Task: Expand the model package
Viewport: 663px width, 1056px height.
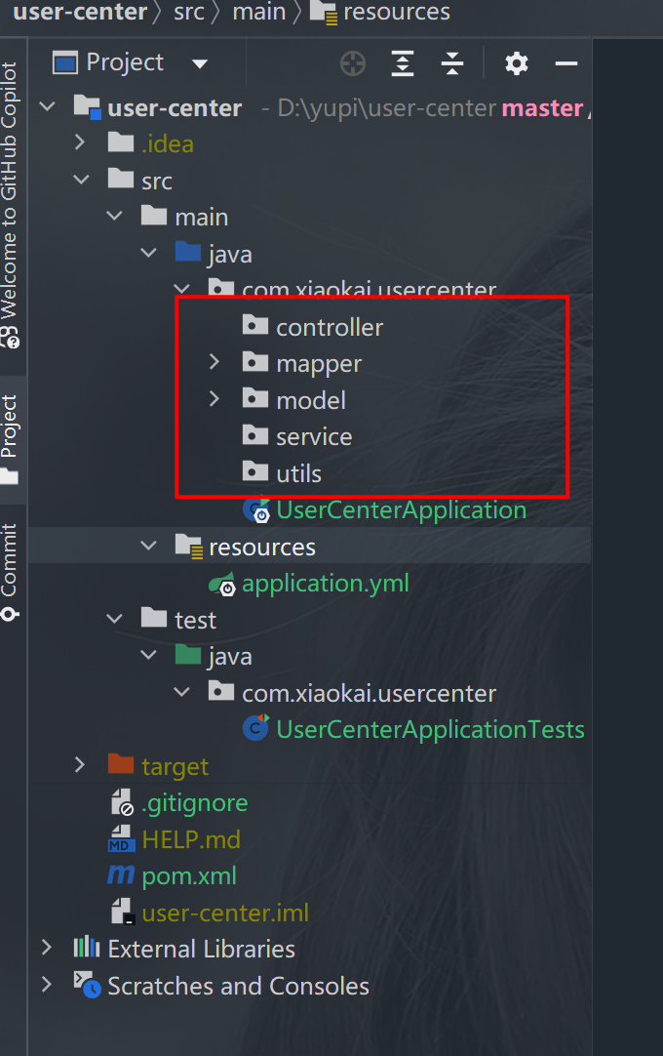Action: (x=214, y=400)
